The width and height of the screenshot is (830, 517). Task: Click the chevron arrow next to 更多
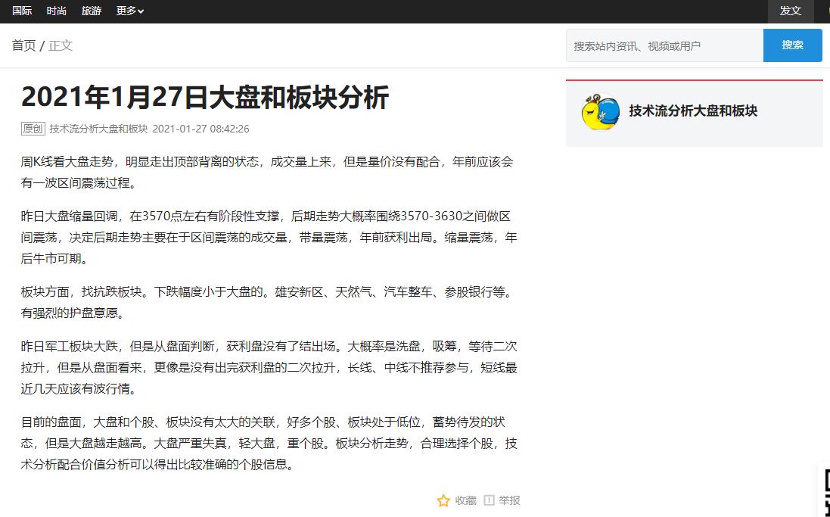pyautogui.click(x=141, y=11)
